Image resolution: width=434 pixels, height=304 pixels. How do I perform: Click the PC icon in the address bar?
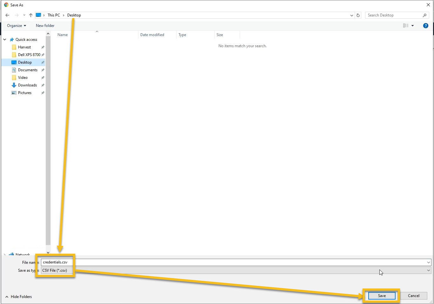tap(38, 15)
